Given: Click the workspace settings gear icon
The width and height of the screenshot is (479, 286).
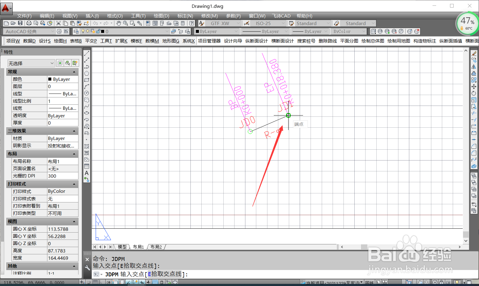Looking at the screenshot, I should point(59,31).
